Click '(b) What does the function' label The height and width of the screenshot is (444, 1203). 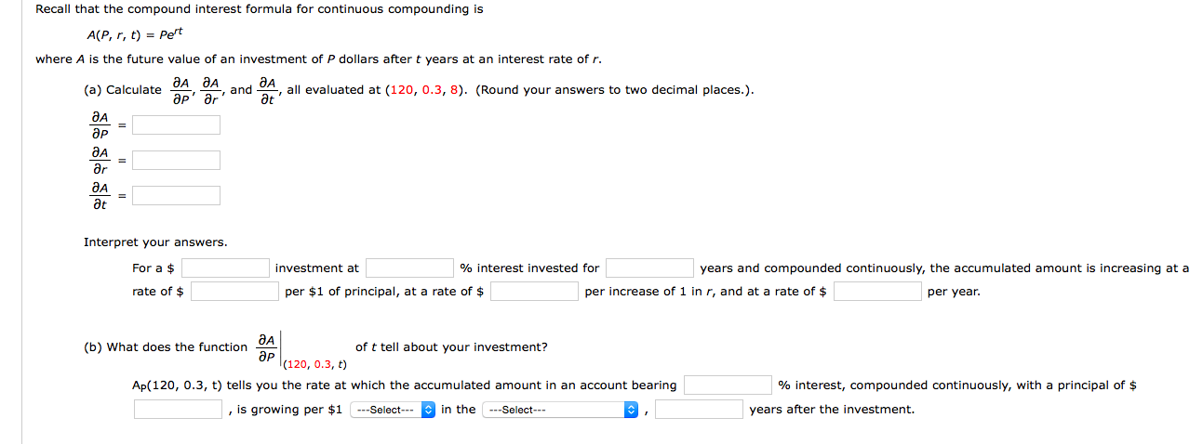click(166, 347)
